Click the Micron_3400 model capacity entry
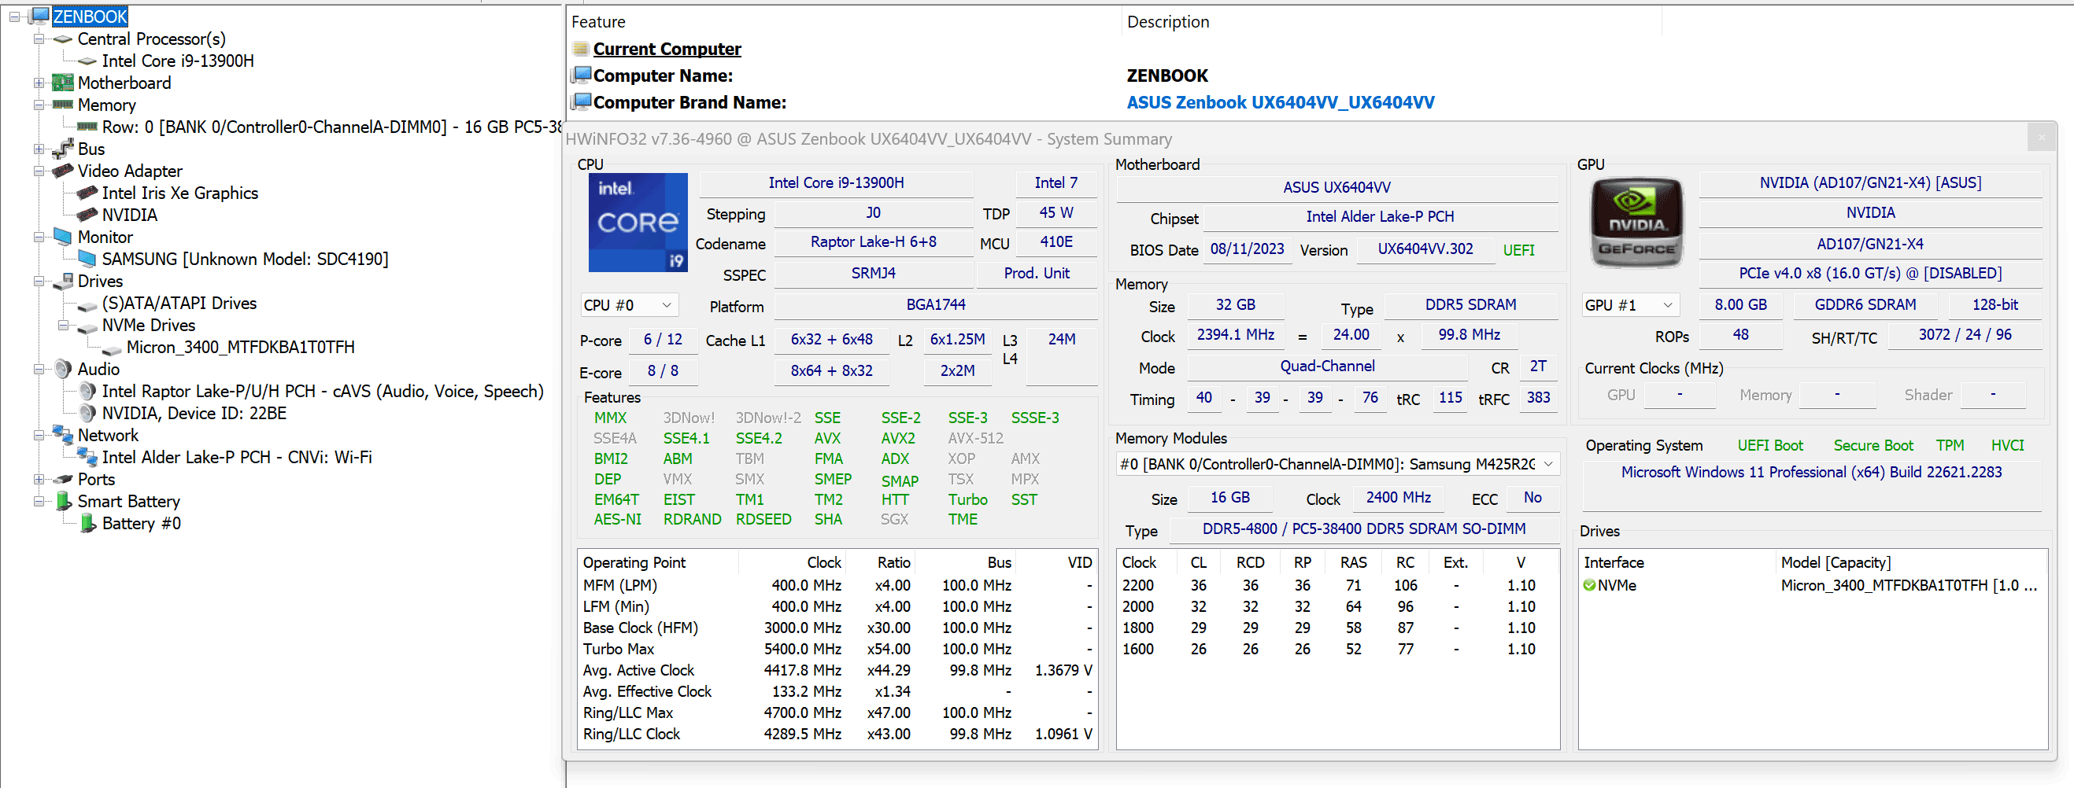 1908,585
